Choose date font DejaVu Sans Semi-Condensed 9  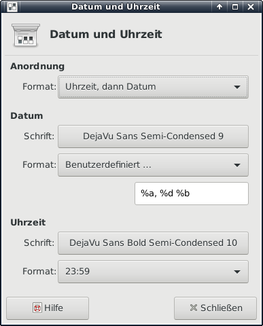153,137
